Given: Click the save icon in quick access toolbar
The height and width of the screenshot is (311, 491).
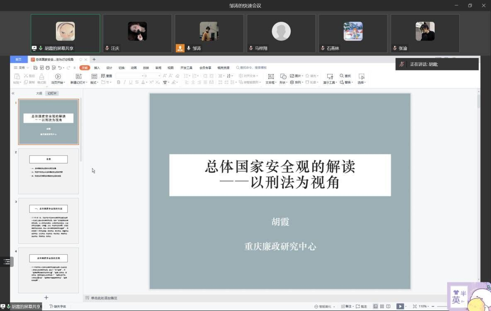Looking at the screenshot, I should coord(35,68).
